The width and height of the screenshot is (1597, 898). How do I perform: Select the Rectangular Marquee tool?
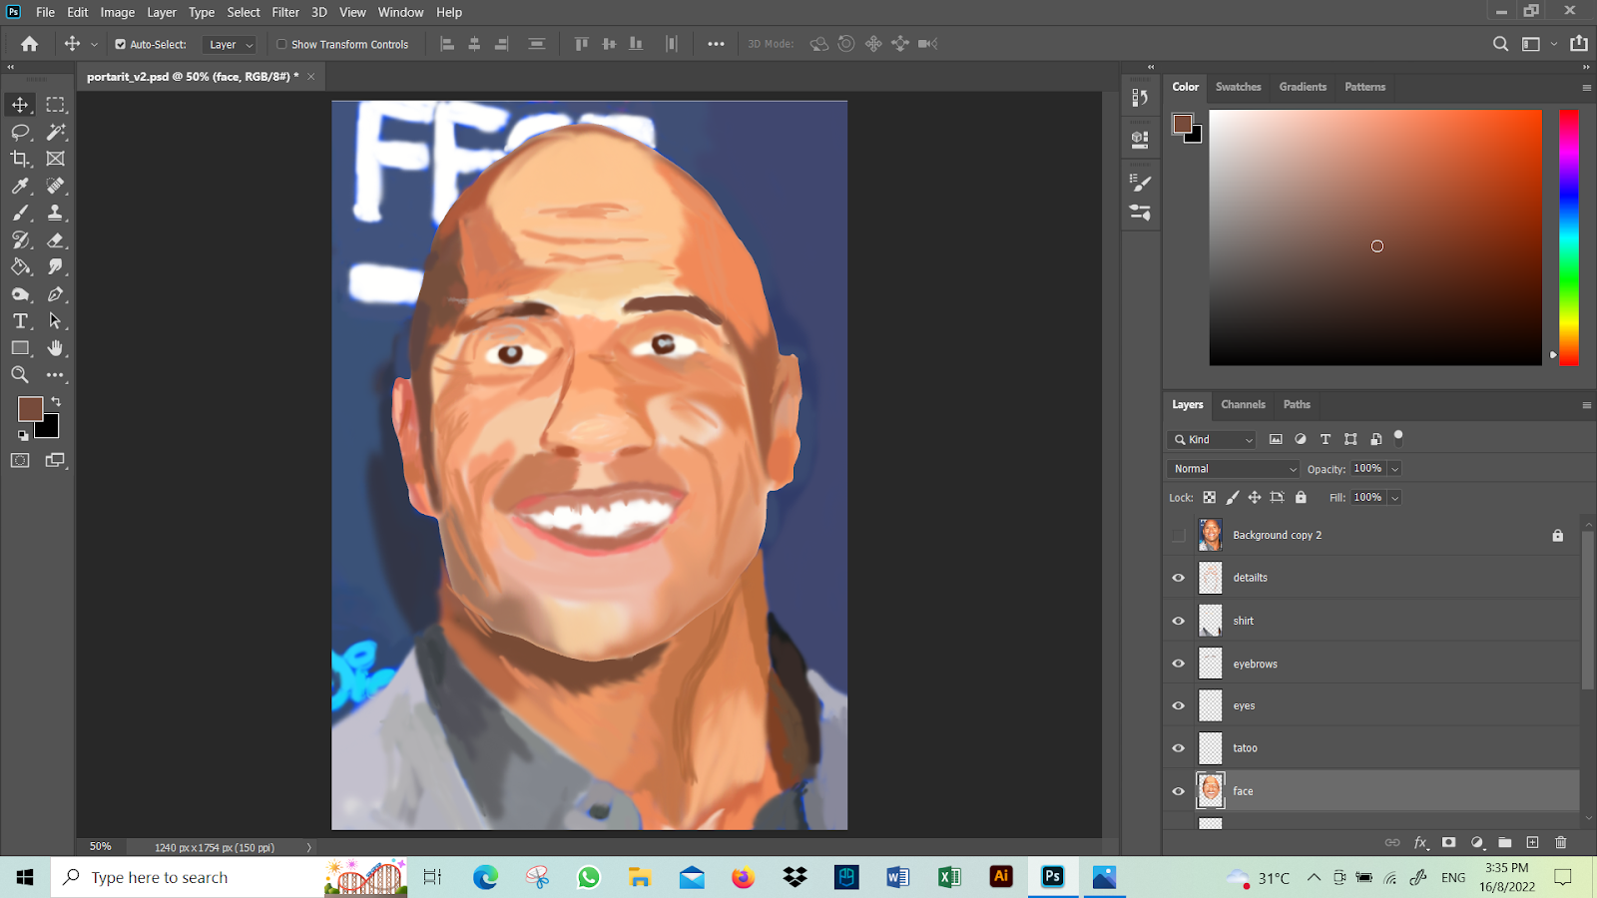click(x=56, y=105)
